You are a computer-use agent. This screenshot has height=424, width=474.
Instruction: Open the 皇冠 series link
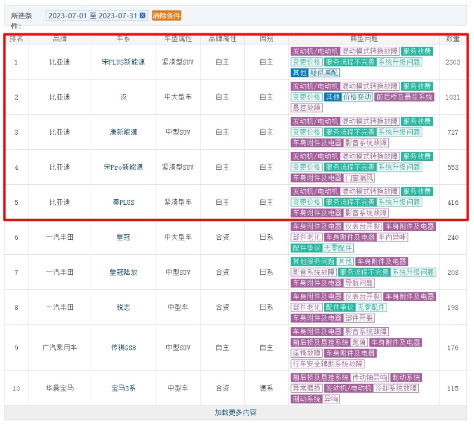122,237
